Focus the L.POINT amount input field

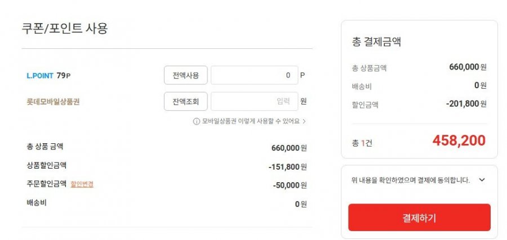pyautogui.click(x=254, y=75)
